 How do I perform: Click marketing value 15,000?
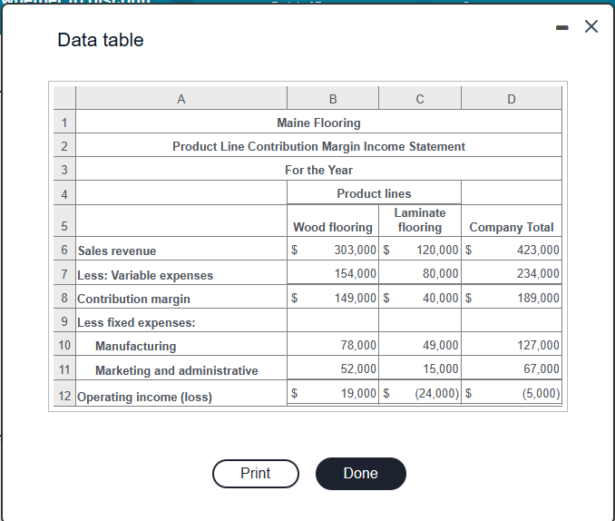pyautogui.click(x=440, y=369)
